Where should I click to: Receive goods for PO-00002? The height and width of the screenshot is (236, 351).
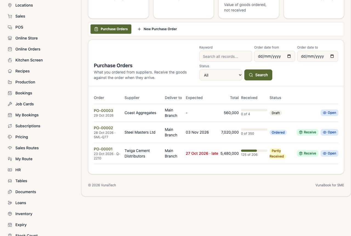coord(307,132)
